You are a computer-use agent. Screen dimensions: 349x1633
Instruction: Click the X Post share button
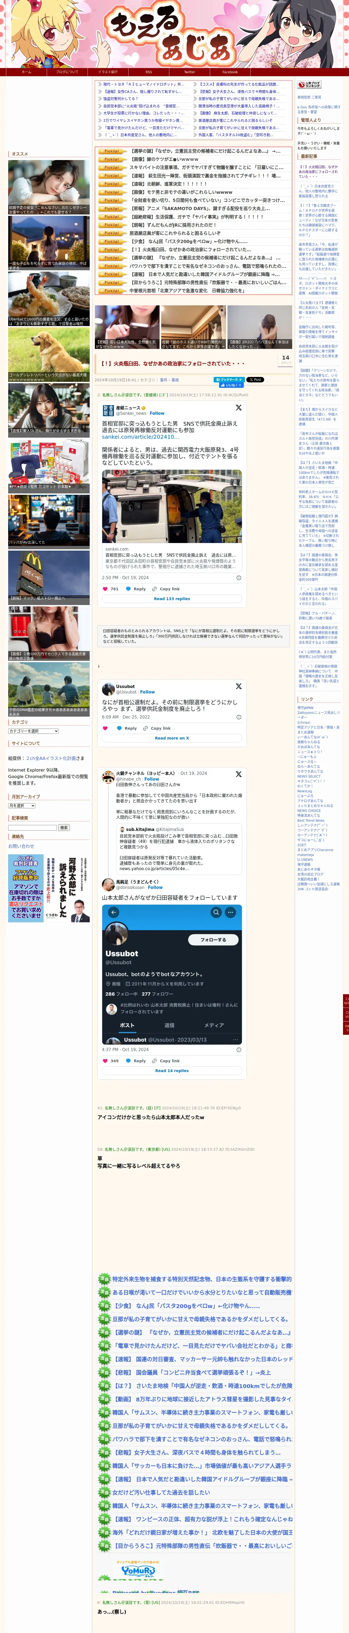click(255, 380)
